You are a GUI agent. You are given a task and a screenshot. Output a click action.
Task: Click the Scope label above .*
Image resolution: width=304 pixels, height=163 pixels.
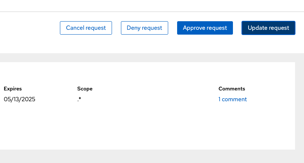pyautogui.click(x=85, y=89)
